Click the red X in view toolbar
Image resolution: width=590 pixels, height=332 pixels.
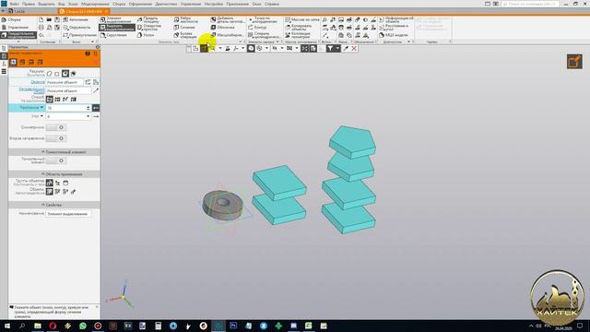[354, 49]
